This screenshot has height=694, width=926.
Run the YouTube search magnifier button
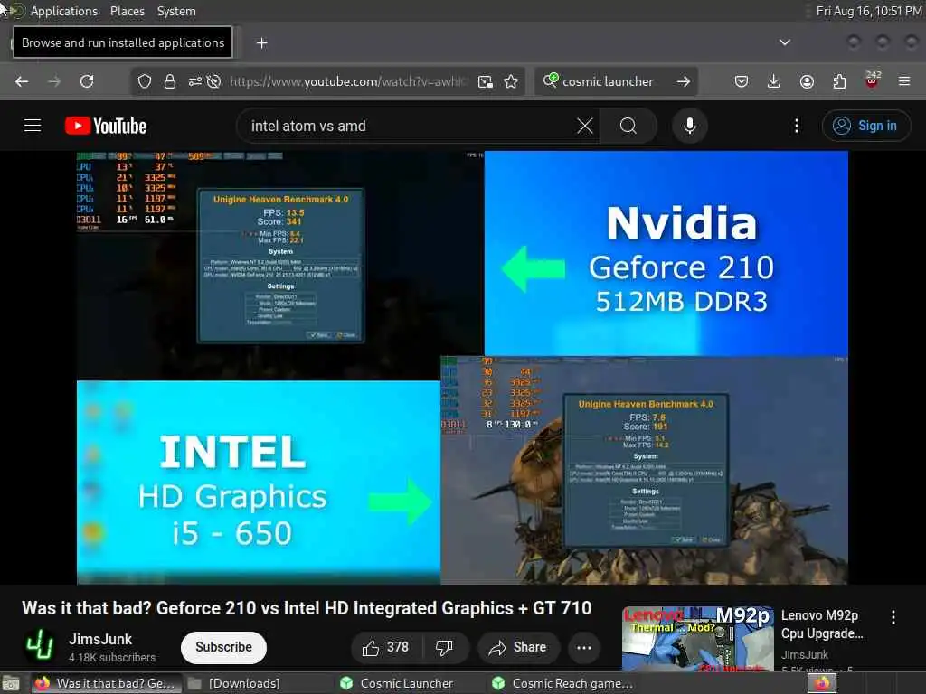628,126
